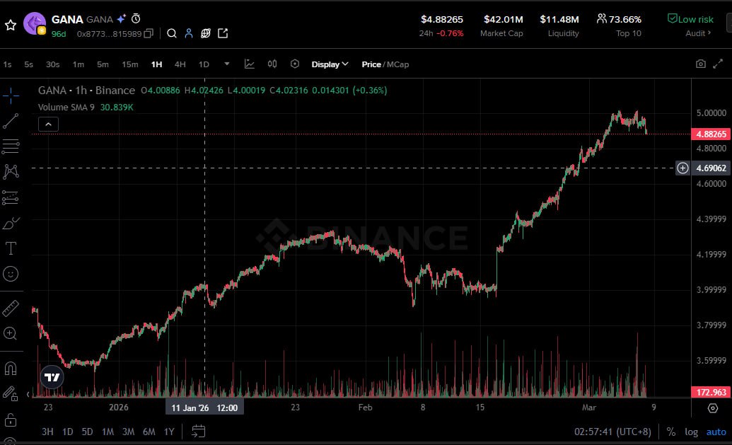Select the trend line drawing tool
732x445 pixels.
pyautogui.click(x=11, y=121)
